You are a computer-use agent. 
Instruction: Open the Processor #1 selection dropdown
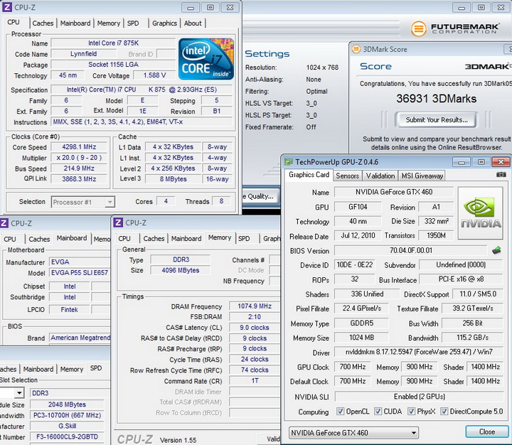(x=83, y=202)
